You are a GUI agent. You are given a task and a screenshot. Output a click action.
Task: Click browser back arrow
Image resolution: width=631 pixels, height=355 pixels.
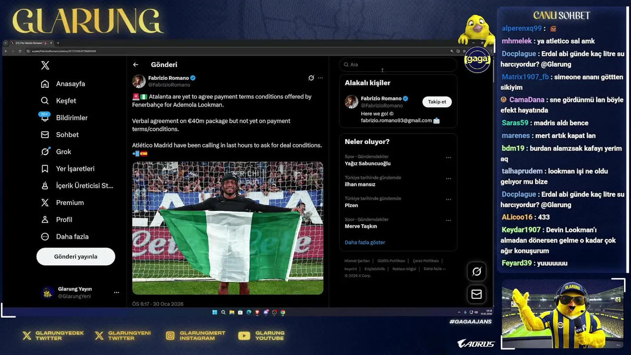tap(6, 51)
